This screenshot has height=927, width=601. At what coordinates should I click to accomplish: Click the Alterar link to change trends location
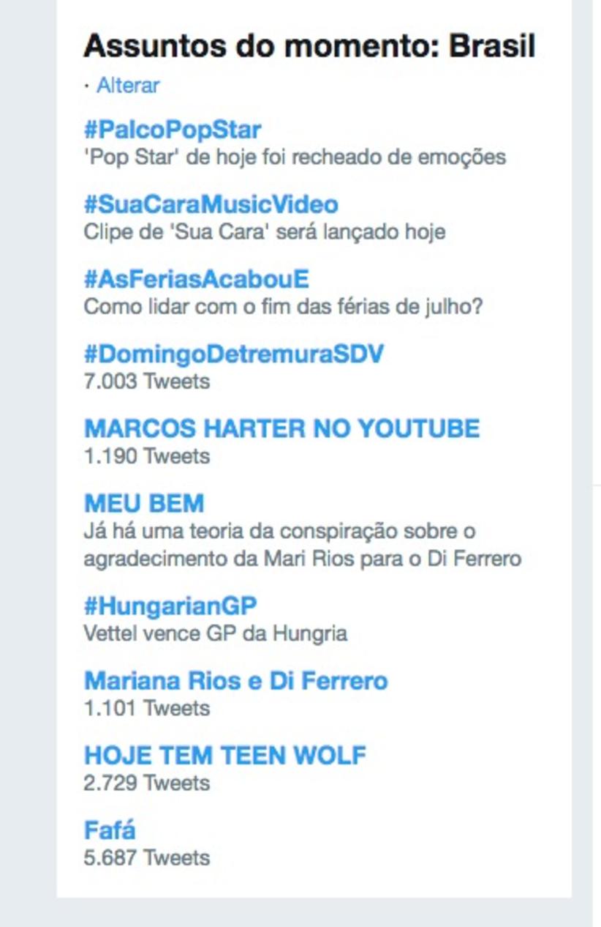click(x=128, y=86)
